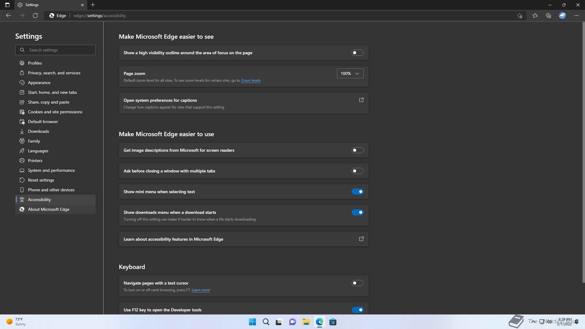The image size is (585, 329).
Task: Select Default browser settings
Action: [55, 122]
